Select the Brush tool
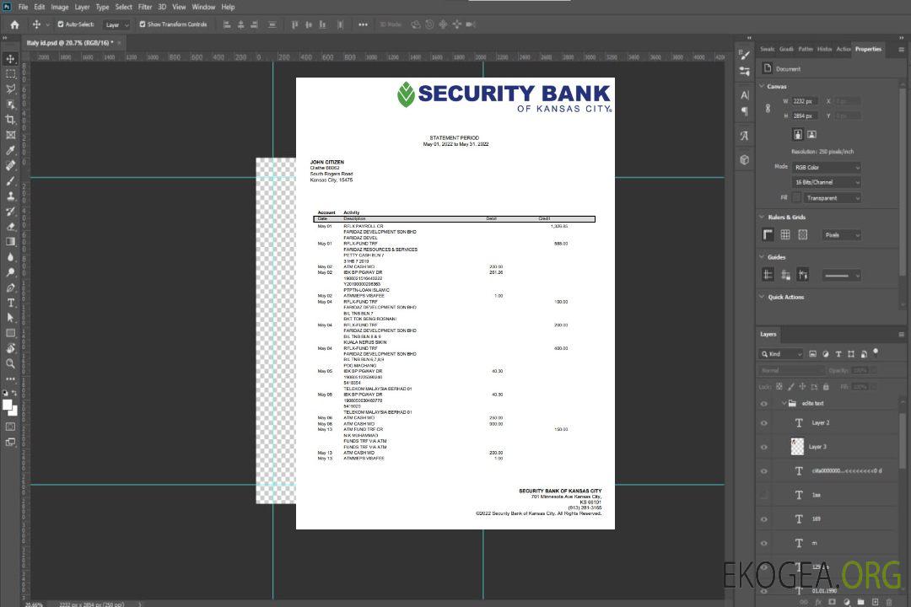 pyautogui.click(x=10, y=180)
